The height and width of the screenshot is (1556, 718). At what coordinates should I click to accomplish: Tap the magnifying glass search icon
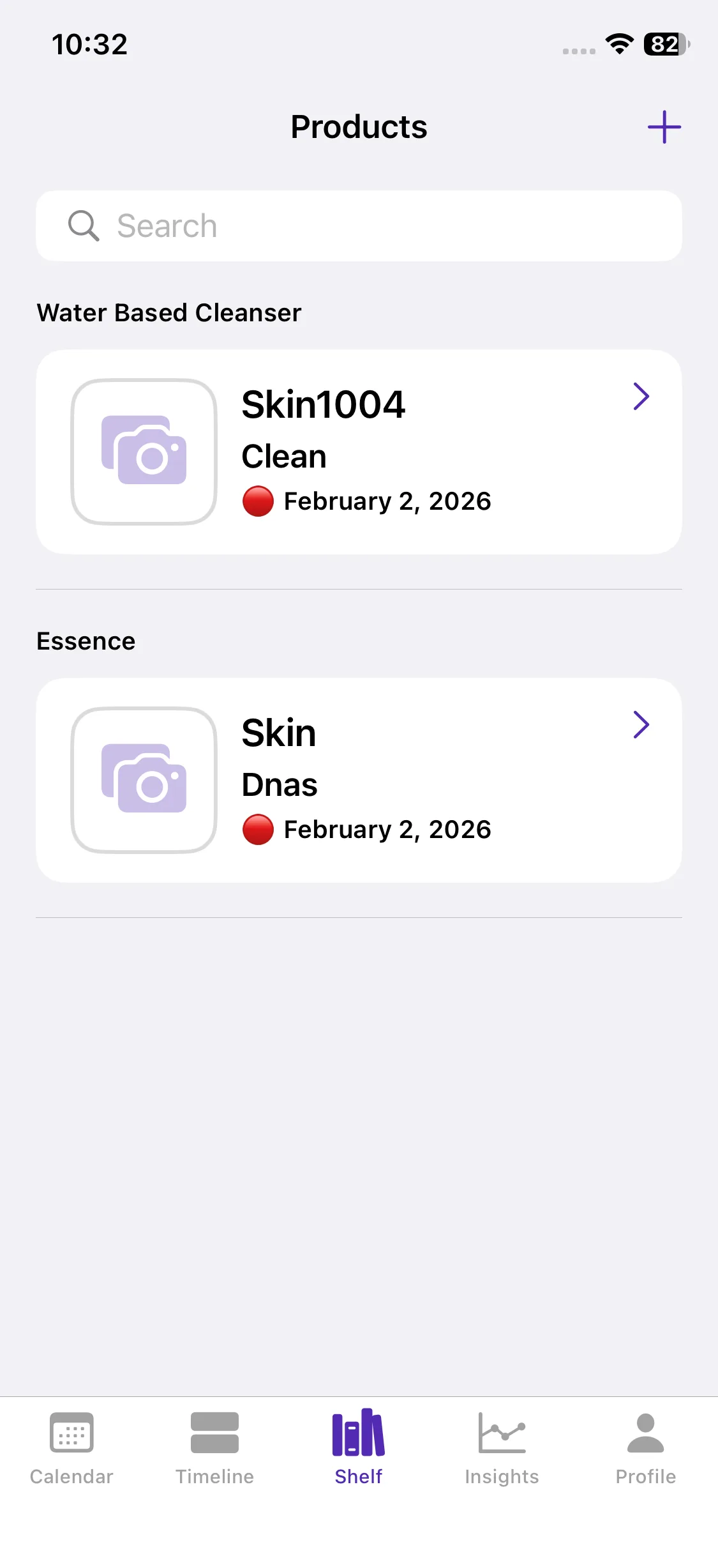point(84,225)
